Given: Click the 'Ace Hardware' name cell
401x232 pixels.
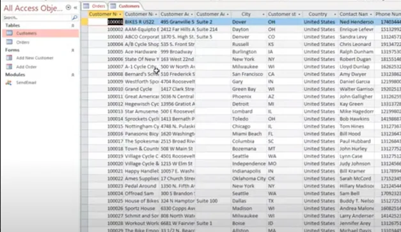Looking at the screenshot, I should (141, 52).
